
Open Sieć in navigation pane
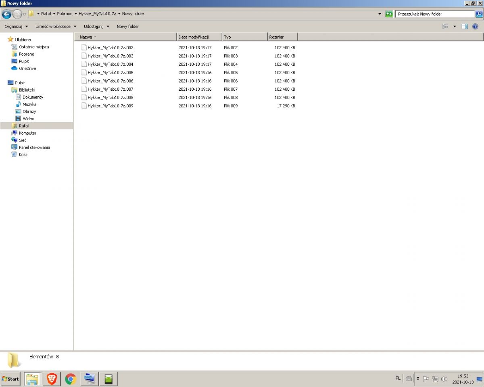23,140
